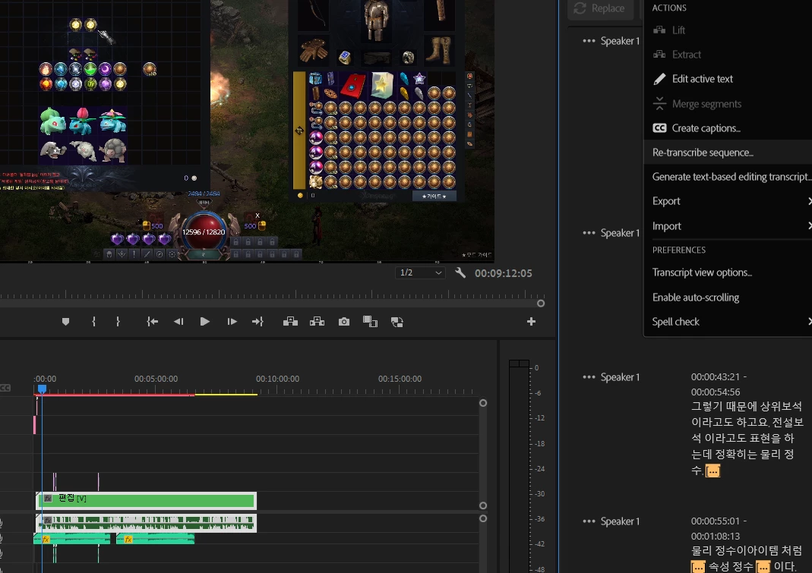Choose Re-transcribe sequence...
Viewport: 812px width, 573px height.
click(728, 153)
